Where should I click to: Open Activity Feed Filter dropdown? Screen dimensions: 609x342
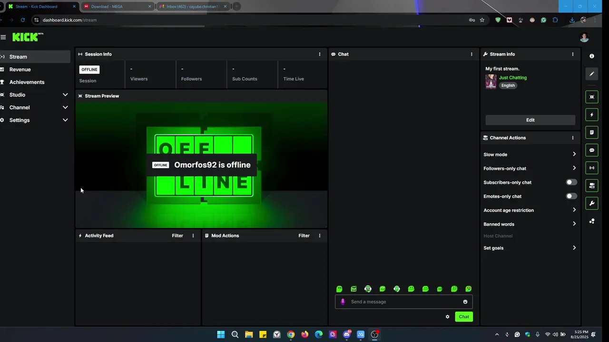177,236
